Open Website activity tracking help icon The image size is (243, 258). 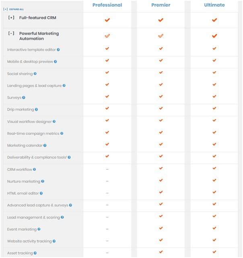[x=54, y=241]
